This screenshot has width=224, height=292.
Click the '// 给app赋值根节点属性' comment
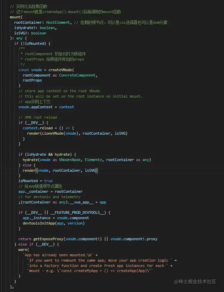tap(40, 186)
